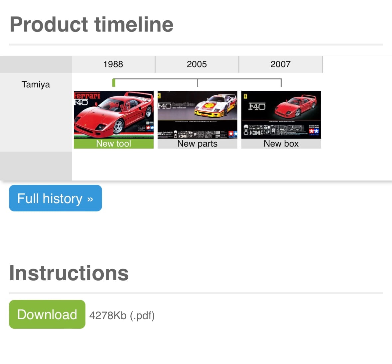Click the Instructions heading
The width and height of the screenshot is (392, 364).
point(69,273)
